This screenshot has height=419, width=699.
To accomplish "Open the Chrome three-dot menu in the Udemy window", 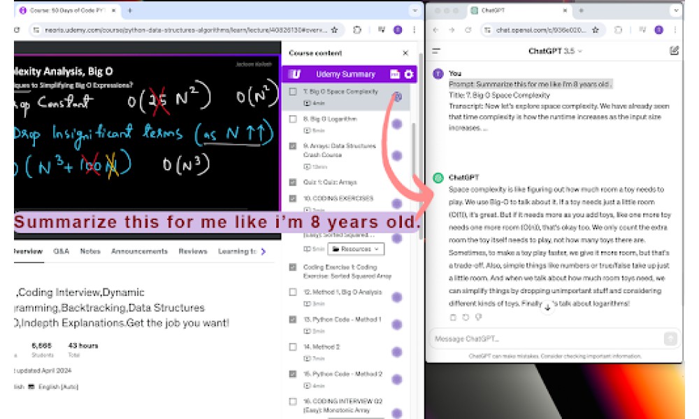I will 414,30.
